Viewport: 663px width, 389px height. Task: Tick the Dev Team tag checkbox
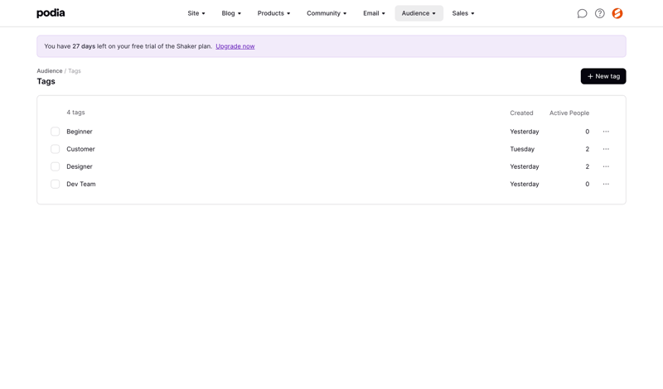point(55,184)
